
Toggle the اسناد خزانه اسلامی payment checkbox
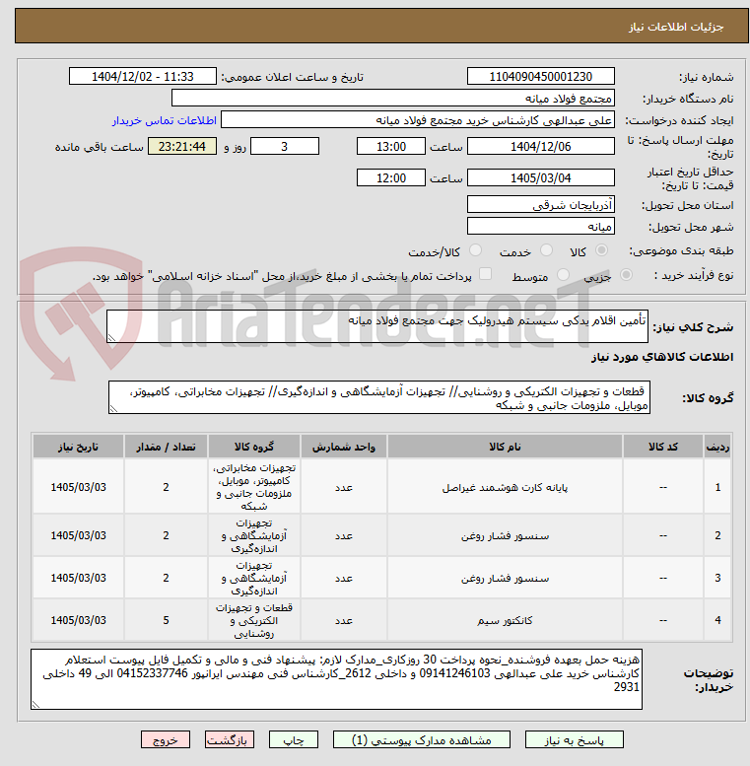click(485, 274)
